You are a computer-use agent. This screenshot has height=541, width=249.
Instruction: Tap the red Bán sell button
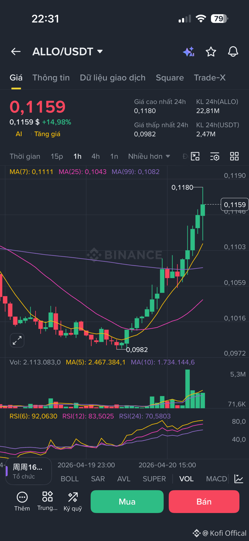pos(204,502)
